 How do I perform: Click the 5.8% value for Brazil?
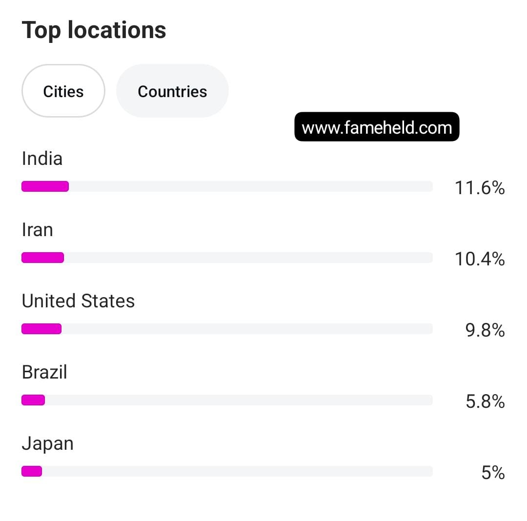pos(485,401)
